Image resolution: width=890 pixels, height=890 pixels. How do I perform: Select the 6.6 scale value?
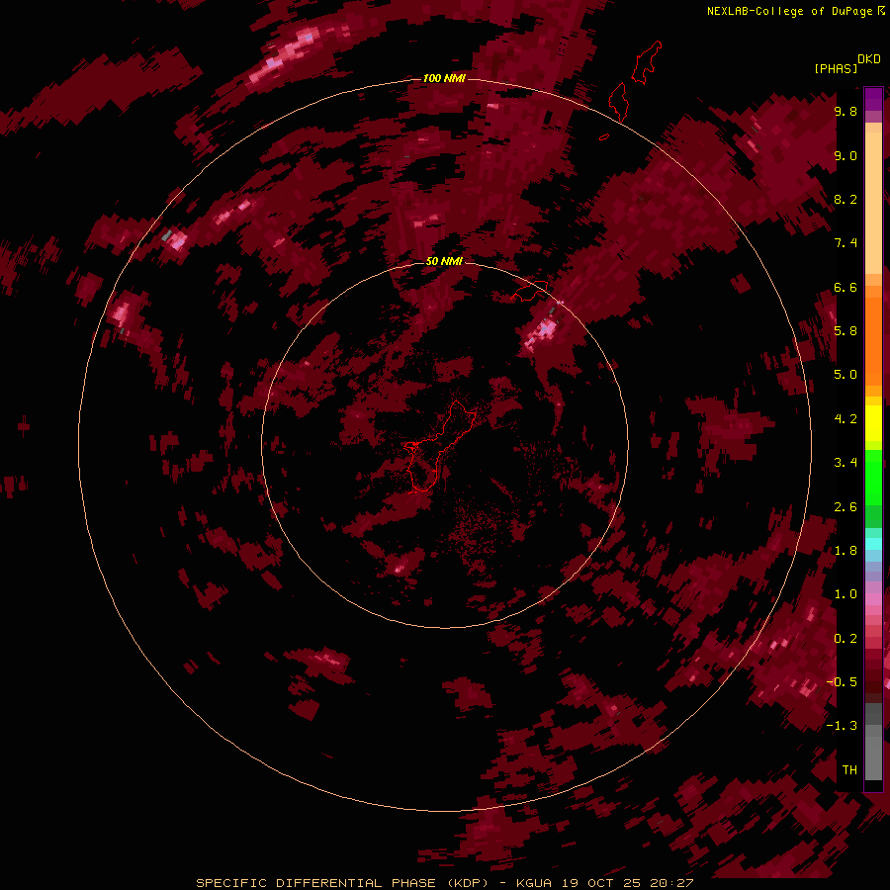coord(845,287)
